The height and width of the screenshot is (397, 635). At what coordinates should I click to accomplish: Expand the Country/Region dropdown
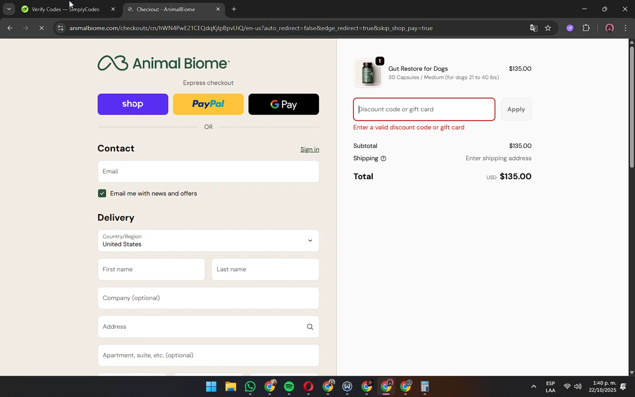208,240
